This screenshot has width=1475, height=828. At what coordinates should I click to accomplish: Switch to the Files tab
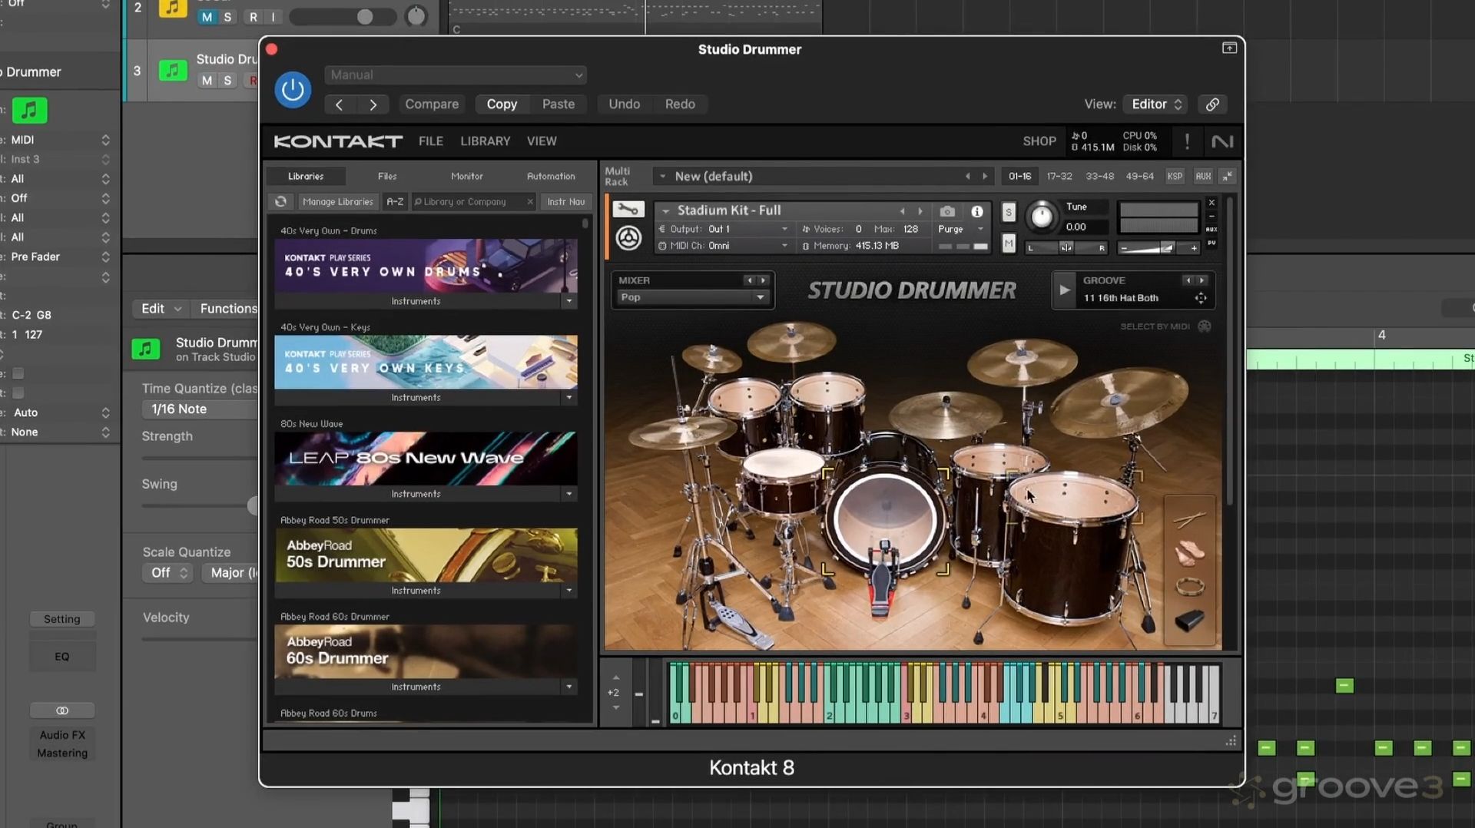point(387,176)
